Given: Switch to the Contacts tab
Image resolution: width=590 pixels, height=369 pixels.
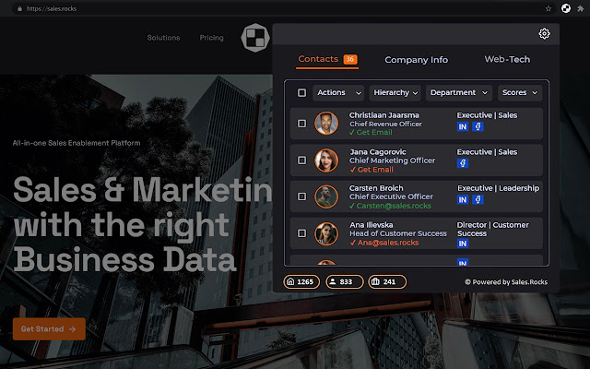Looking at the screenshot, I should coord(327,59).
